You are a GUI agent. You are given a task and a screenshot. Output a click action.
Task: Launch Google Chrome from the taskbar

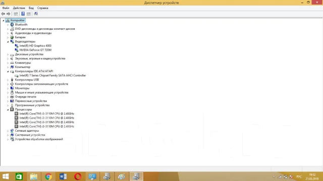pos(48,176)
